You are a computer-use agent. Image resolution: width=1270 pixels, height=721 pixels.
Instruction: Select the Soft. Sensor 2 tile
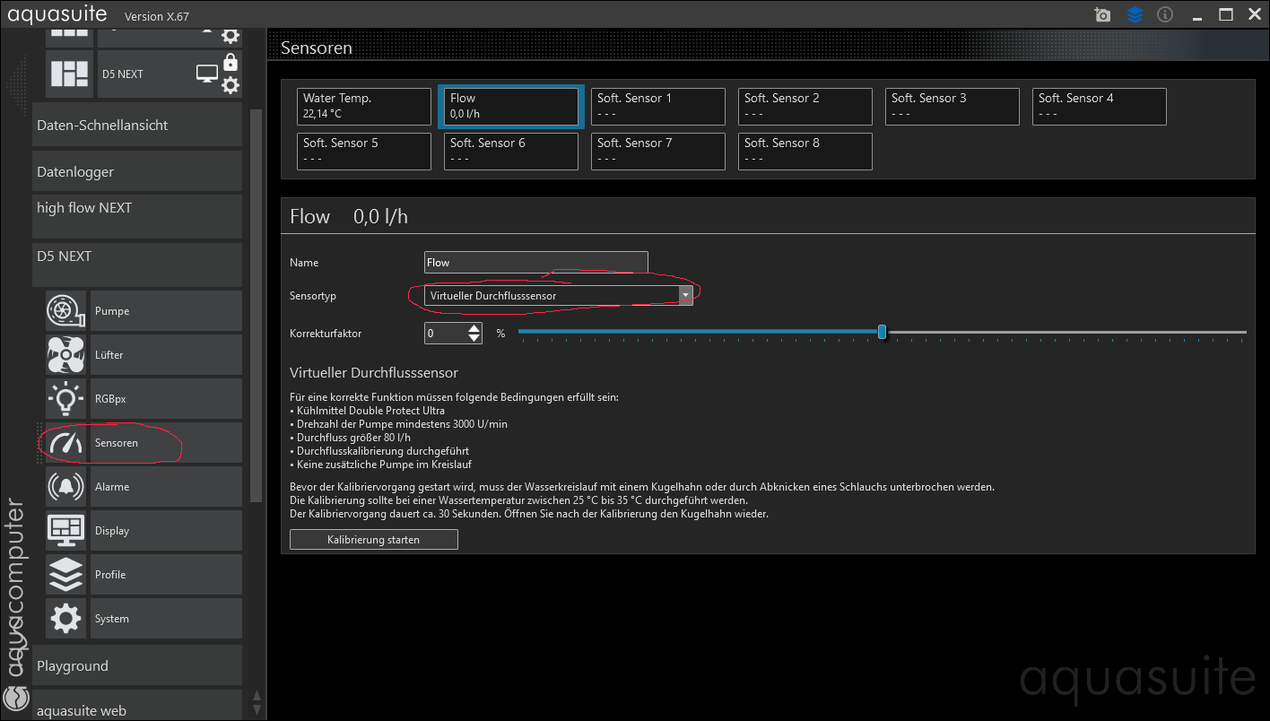point(805,106)
